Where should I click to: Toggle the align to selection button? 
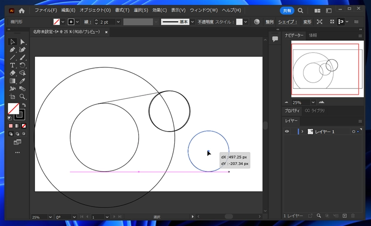pyautogui.click(x=341, y=22)
